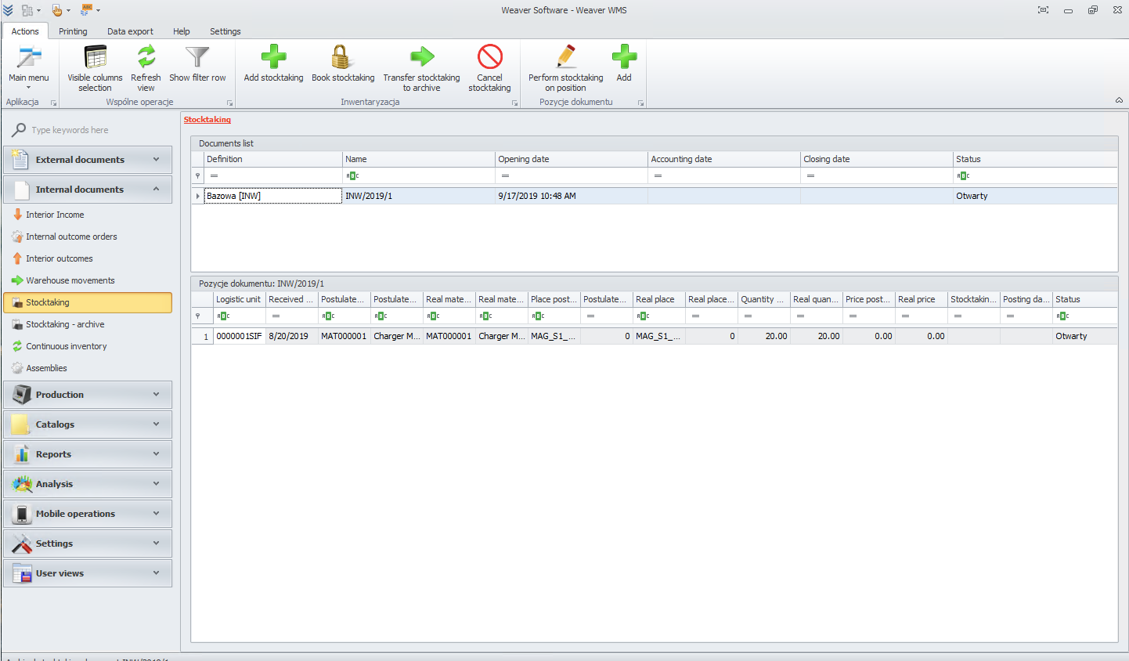Expand the Analysis section
The height and width of the screenshot is (661, 1129).
pos(88,484)
